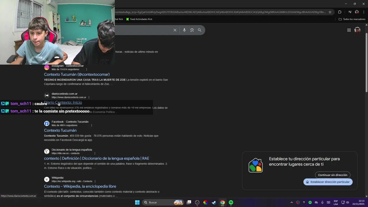Open the Chrome profile avatar in toolbar

(357, 12)
